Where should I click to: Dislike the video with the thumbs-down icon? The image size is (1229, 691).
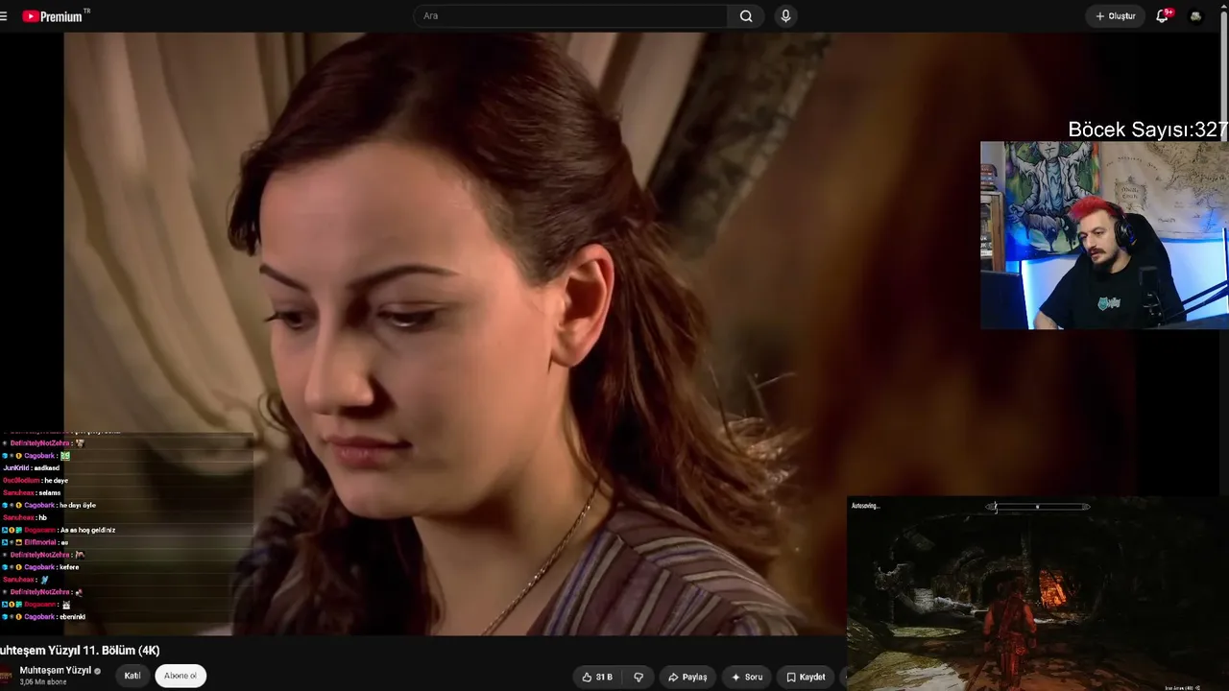(639, 677)
